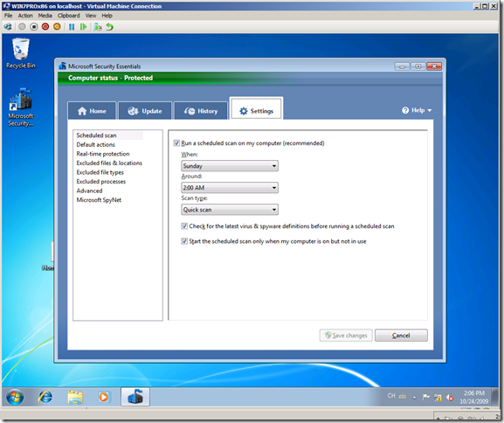Click the orange Save VM state icon
Viewport: 504px width, 423px height.
[57, 27]
